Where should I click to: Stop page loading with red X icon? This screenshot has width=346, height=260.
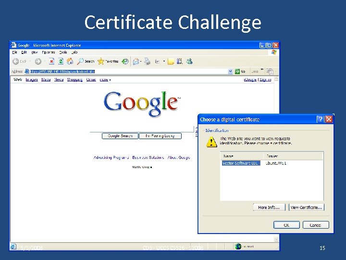[x=51, y=61]
